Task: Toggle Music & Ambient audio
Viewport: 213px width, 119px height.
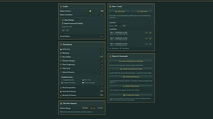Action: (101, 15)
